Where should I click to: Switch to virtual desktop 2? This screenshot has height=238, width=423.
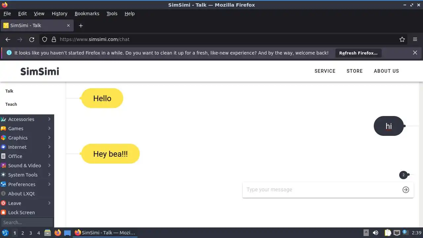(x=22, y=233)
